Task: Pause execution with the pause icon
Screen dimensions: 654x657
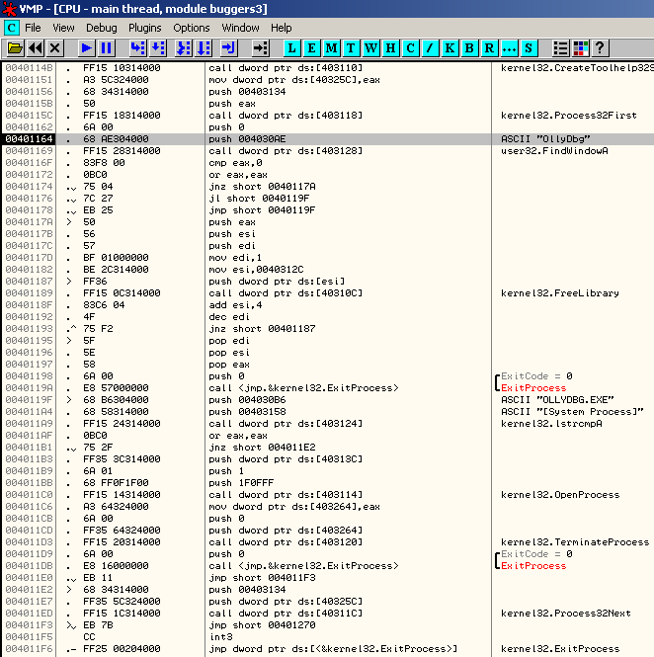Action: pos(107,47)
